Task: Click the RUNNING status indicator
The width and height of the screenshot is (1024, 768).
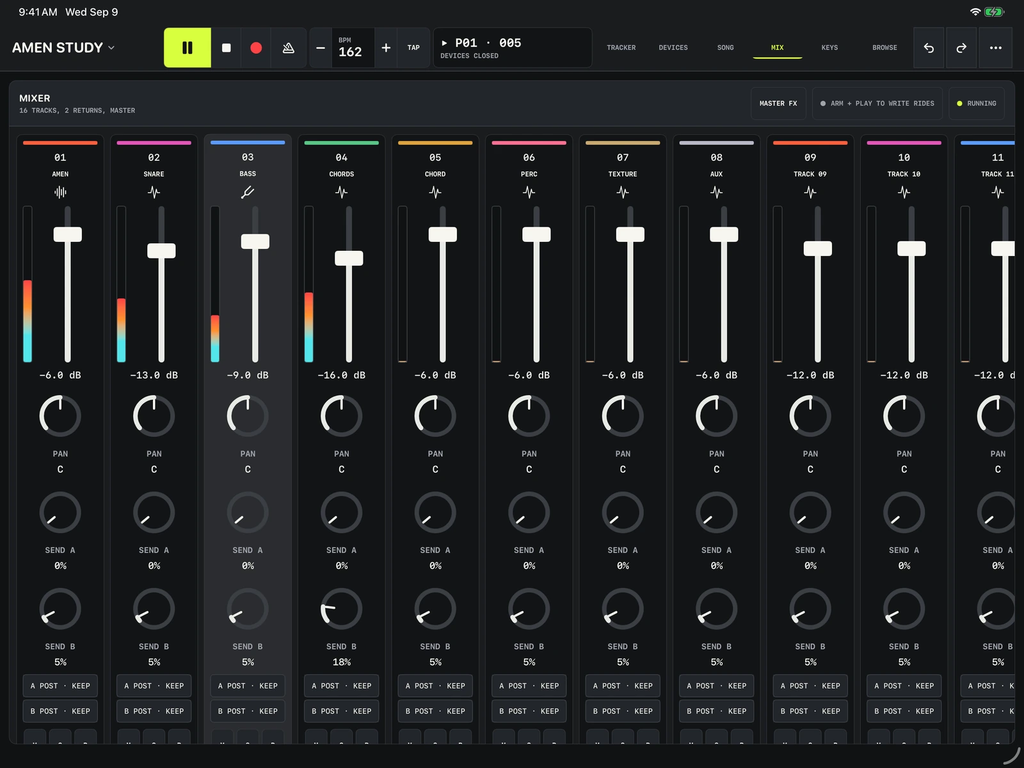Action: (x=977, y=103)
